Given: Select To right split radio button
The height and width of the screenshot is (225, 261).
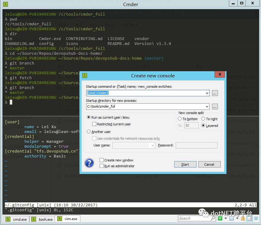Looking at the screenshot, I should (x=203, y=119).
